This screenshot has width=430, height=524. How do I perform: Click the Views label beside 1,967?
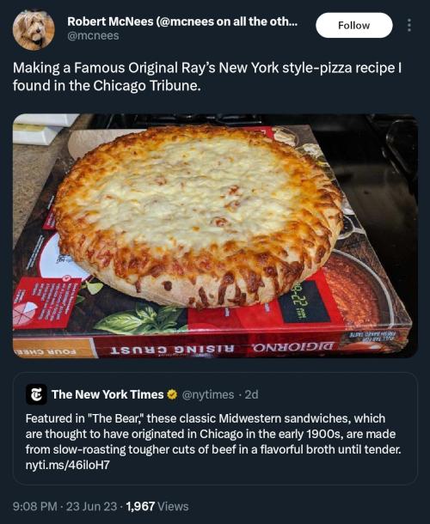[173, 506]
